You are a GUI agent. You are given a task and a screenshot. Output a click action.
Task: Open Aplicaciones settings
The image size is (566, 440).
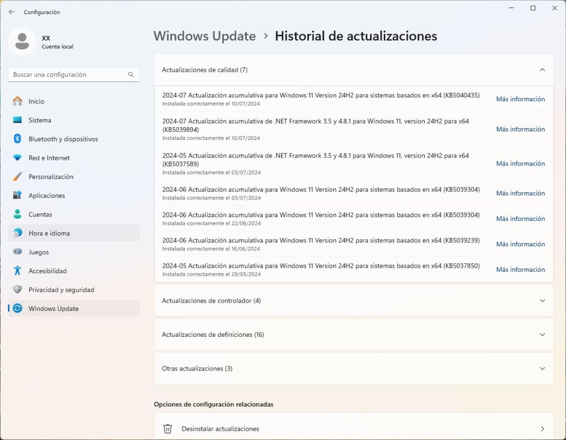click(74, 195)
